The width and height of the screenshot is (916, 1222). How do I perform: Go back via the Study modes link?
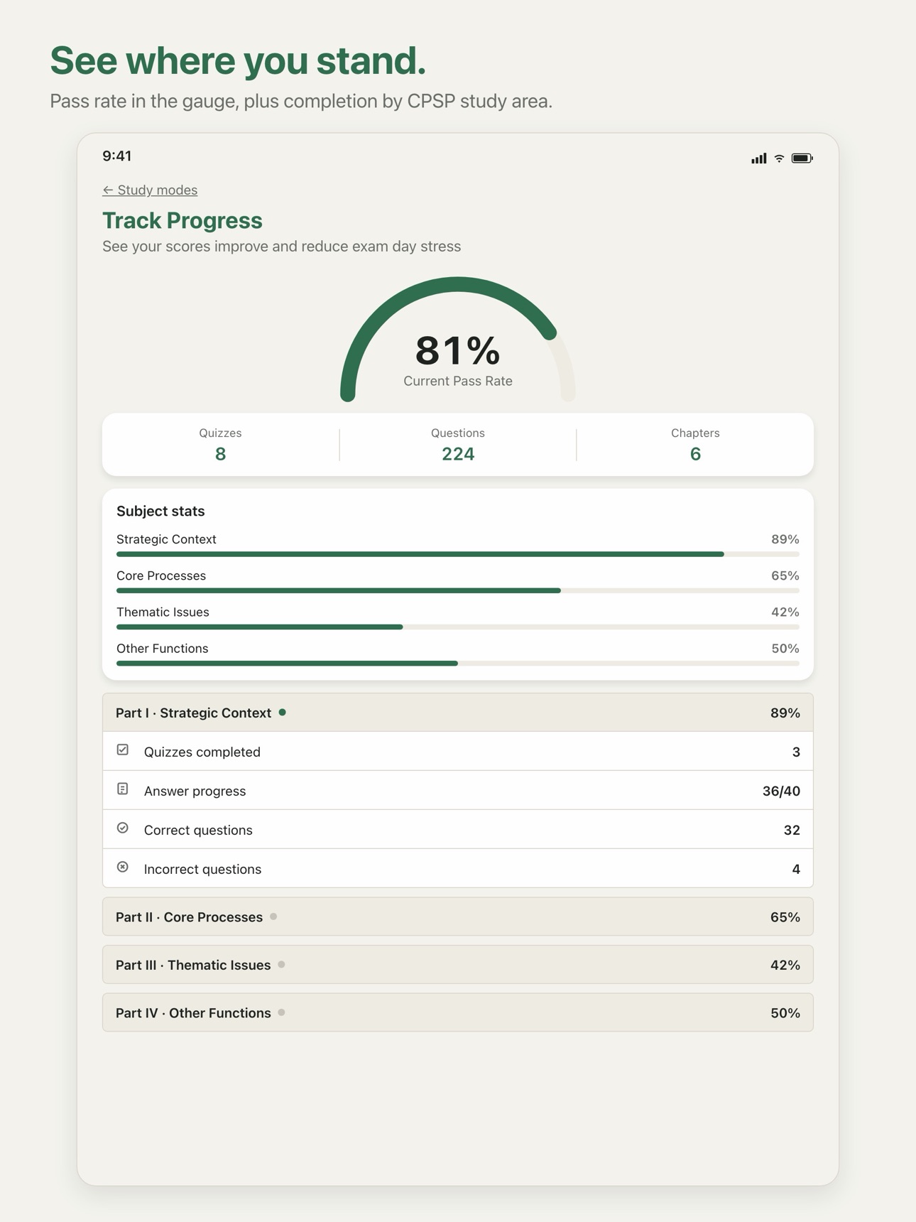coord(150,190)
